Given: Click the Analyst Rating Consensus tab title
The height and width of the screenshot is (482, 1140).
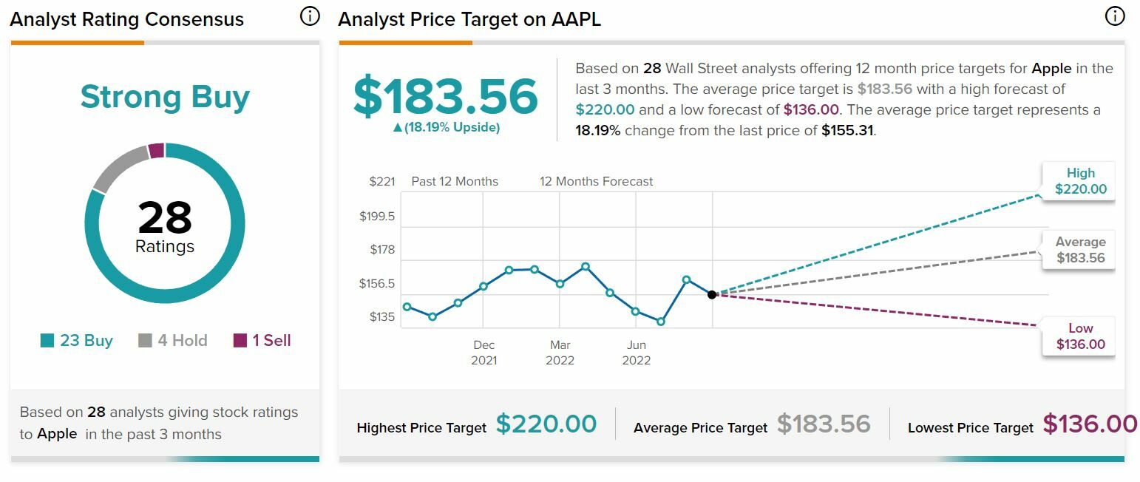Looking at the screenshot, I should (126, 20).
